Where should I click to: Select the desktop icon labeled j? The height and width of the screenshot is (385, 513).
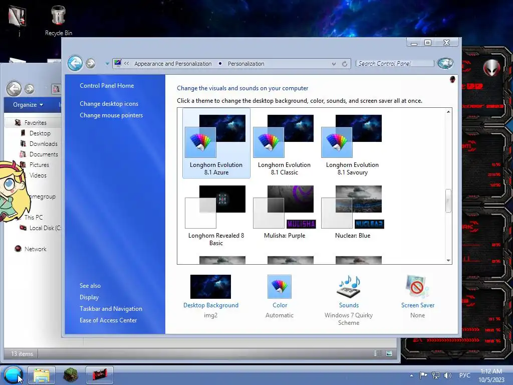click(x=18, y=20)
